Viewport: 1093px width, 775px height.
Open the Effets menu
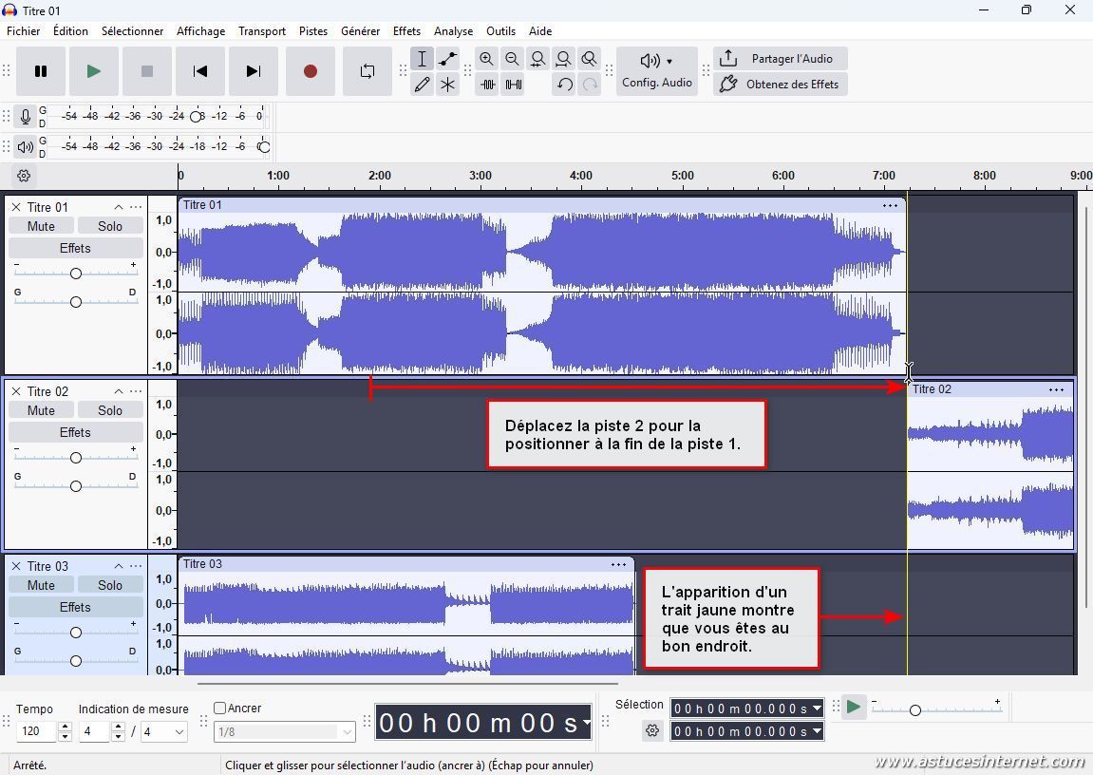click(x=406, y=31)
